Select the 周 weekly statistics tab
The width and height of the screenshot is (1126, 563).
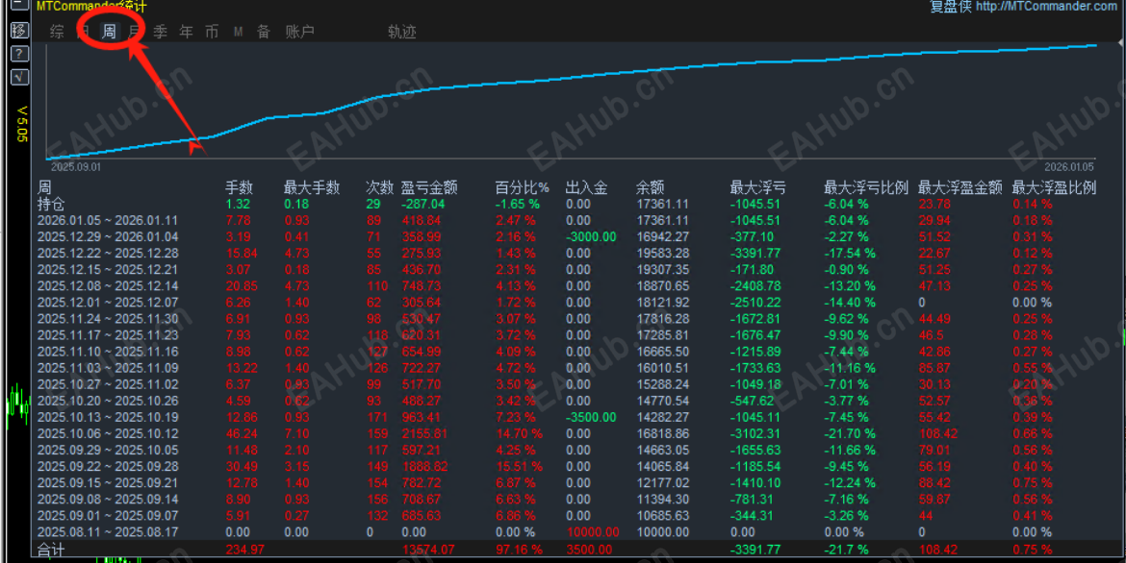[109, 32]
